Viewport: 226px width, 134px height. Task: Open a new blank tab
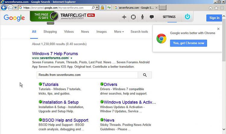coord(163,8)
